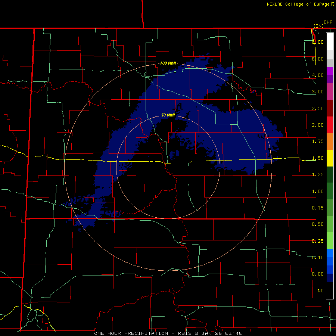Select the darkest green legend swatch
Image resolution: width=336 pixels, height=336 pixels.
coord(330,174)
